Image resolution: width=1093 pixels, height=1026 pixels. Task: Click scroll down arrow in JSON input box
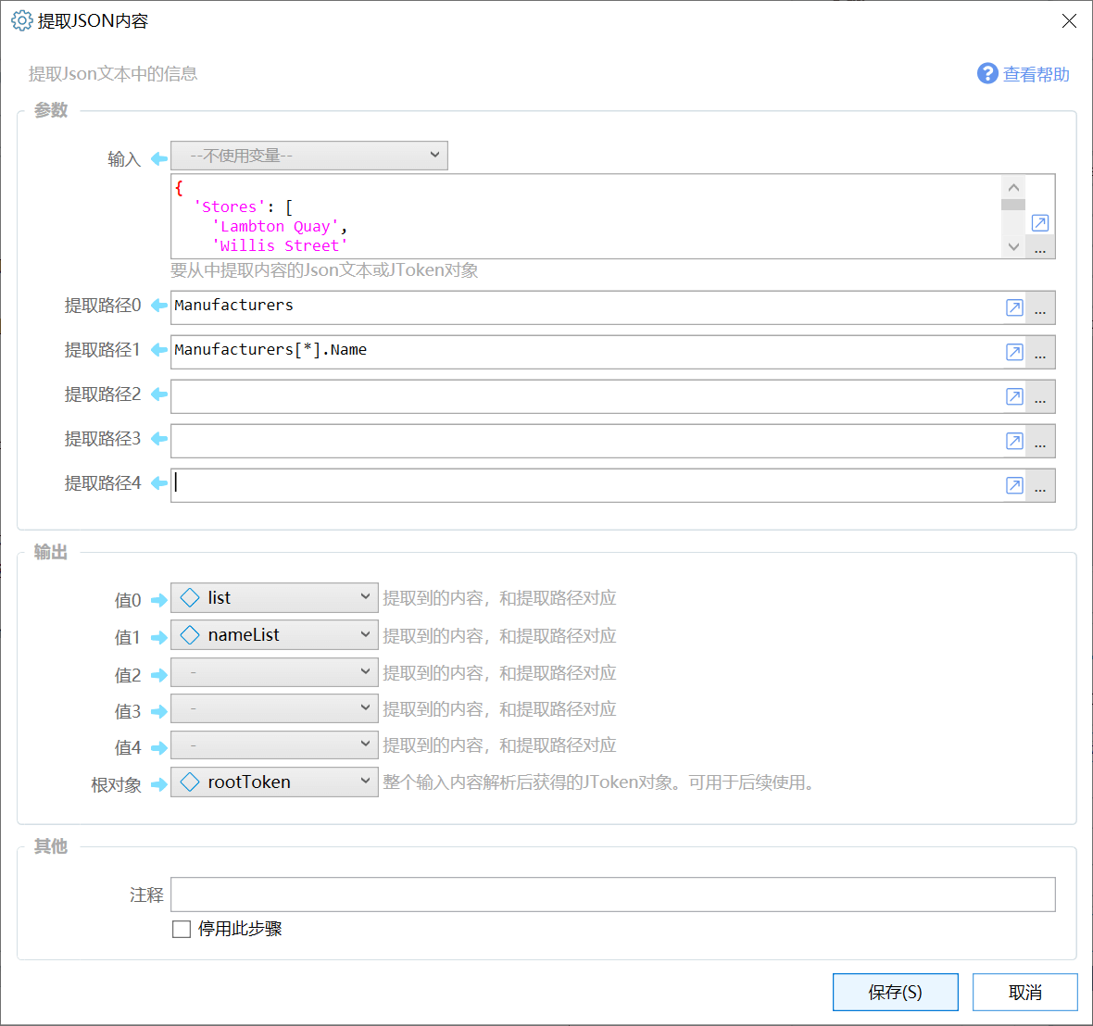[x=1012, y=246]
